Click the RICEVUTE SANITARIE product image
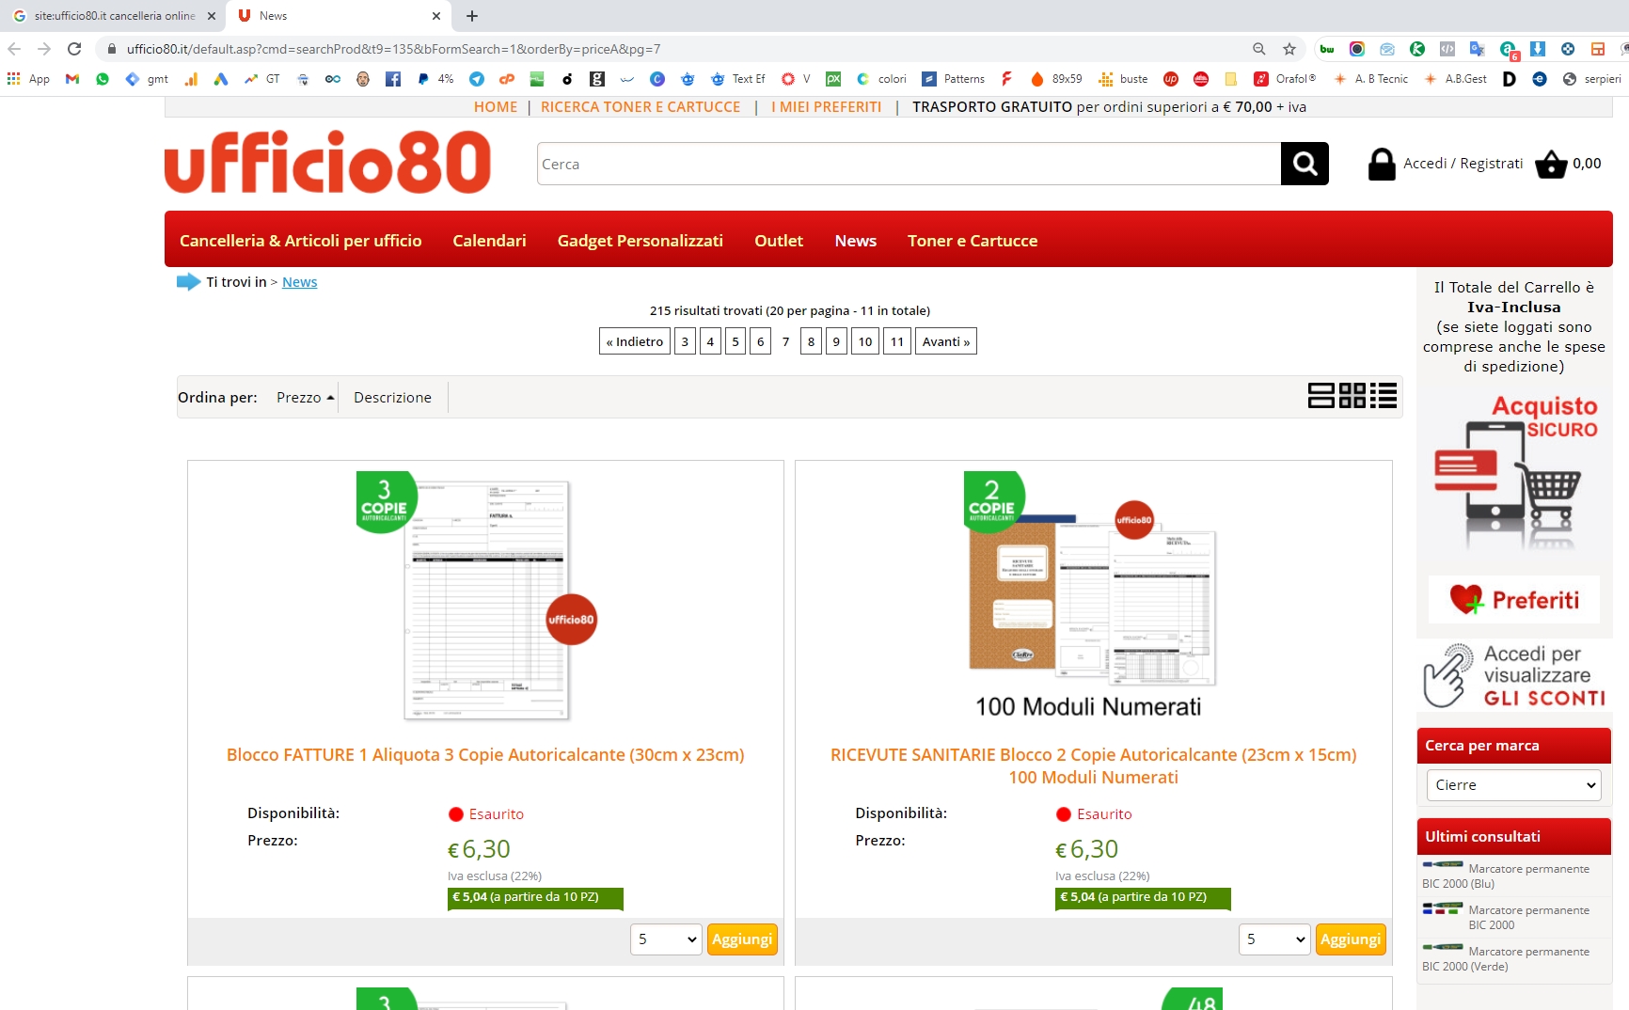This screenshot has width=1629, height=1010. (1092, 596)
